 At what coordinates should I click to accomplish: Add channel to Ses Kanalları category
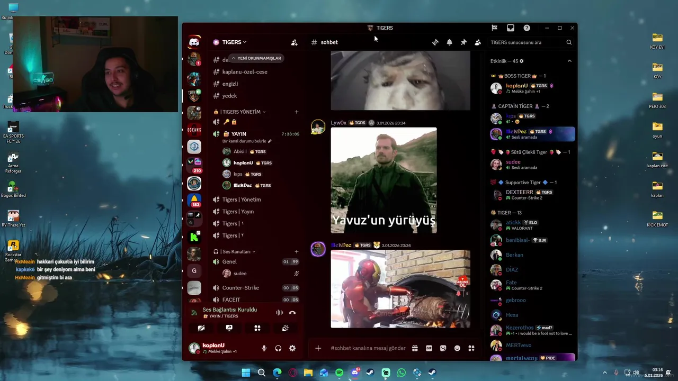297,252
